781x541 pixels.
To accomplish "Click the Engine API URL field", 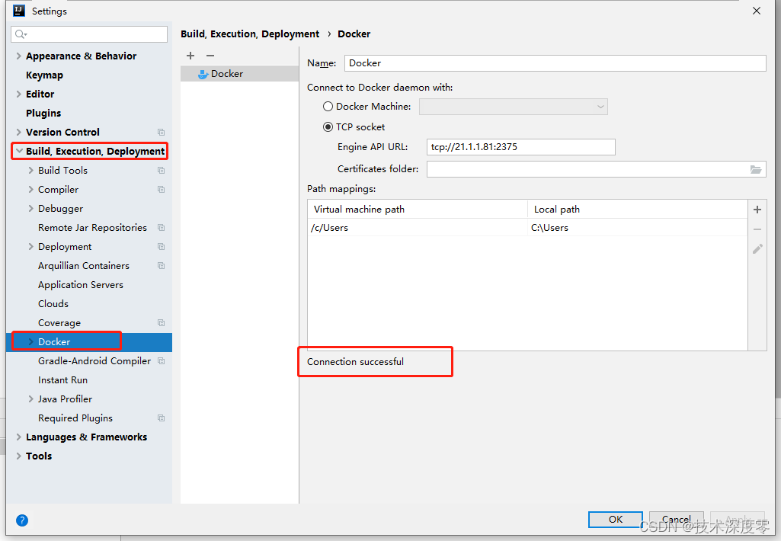I will click(x=521, y=147).
